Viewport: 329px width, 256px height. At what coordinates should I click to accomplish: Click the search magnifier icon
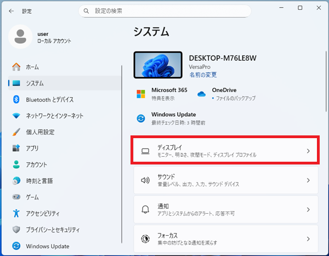86,11
